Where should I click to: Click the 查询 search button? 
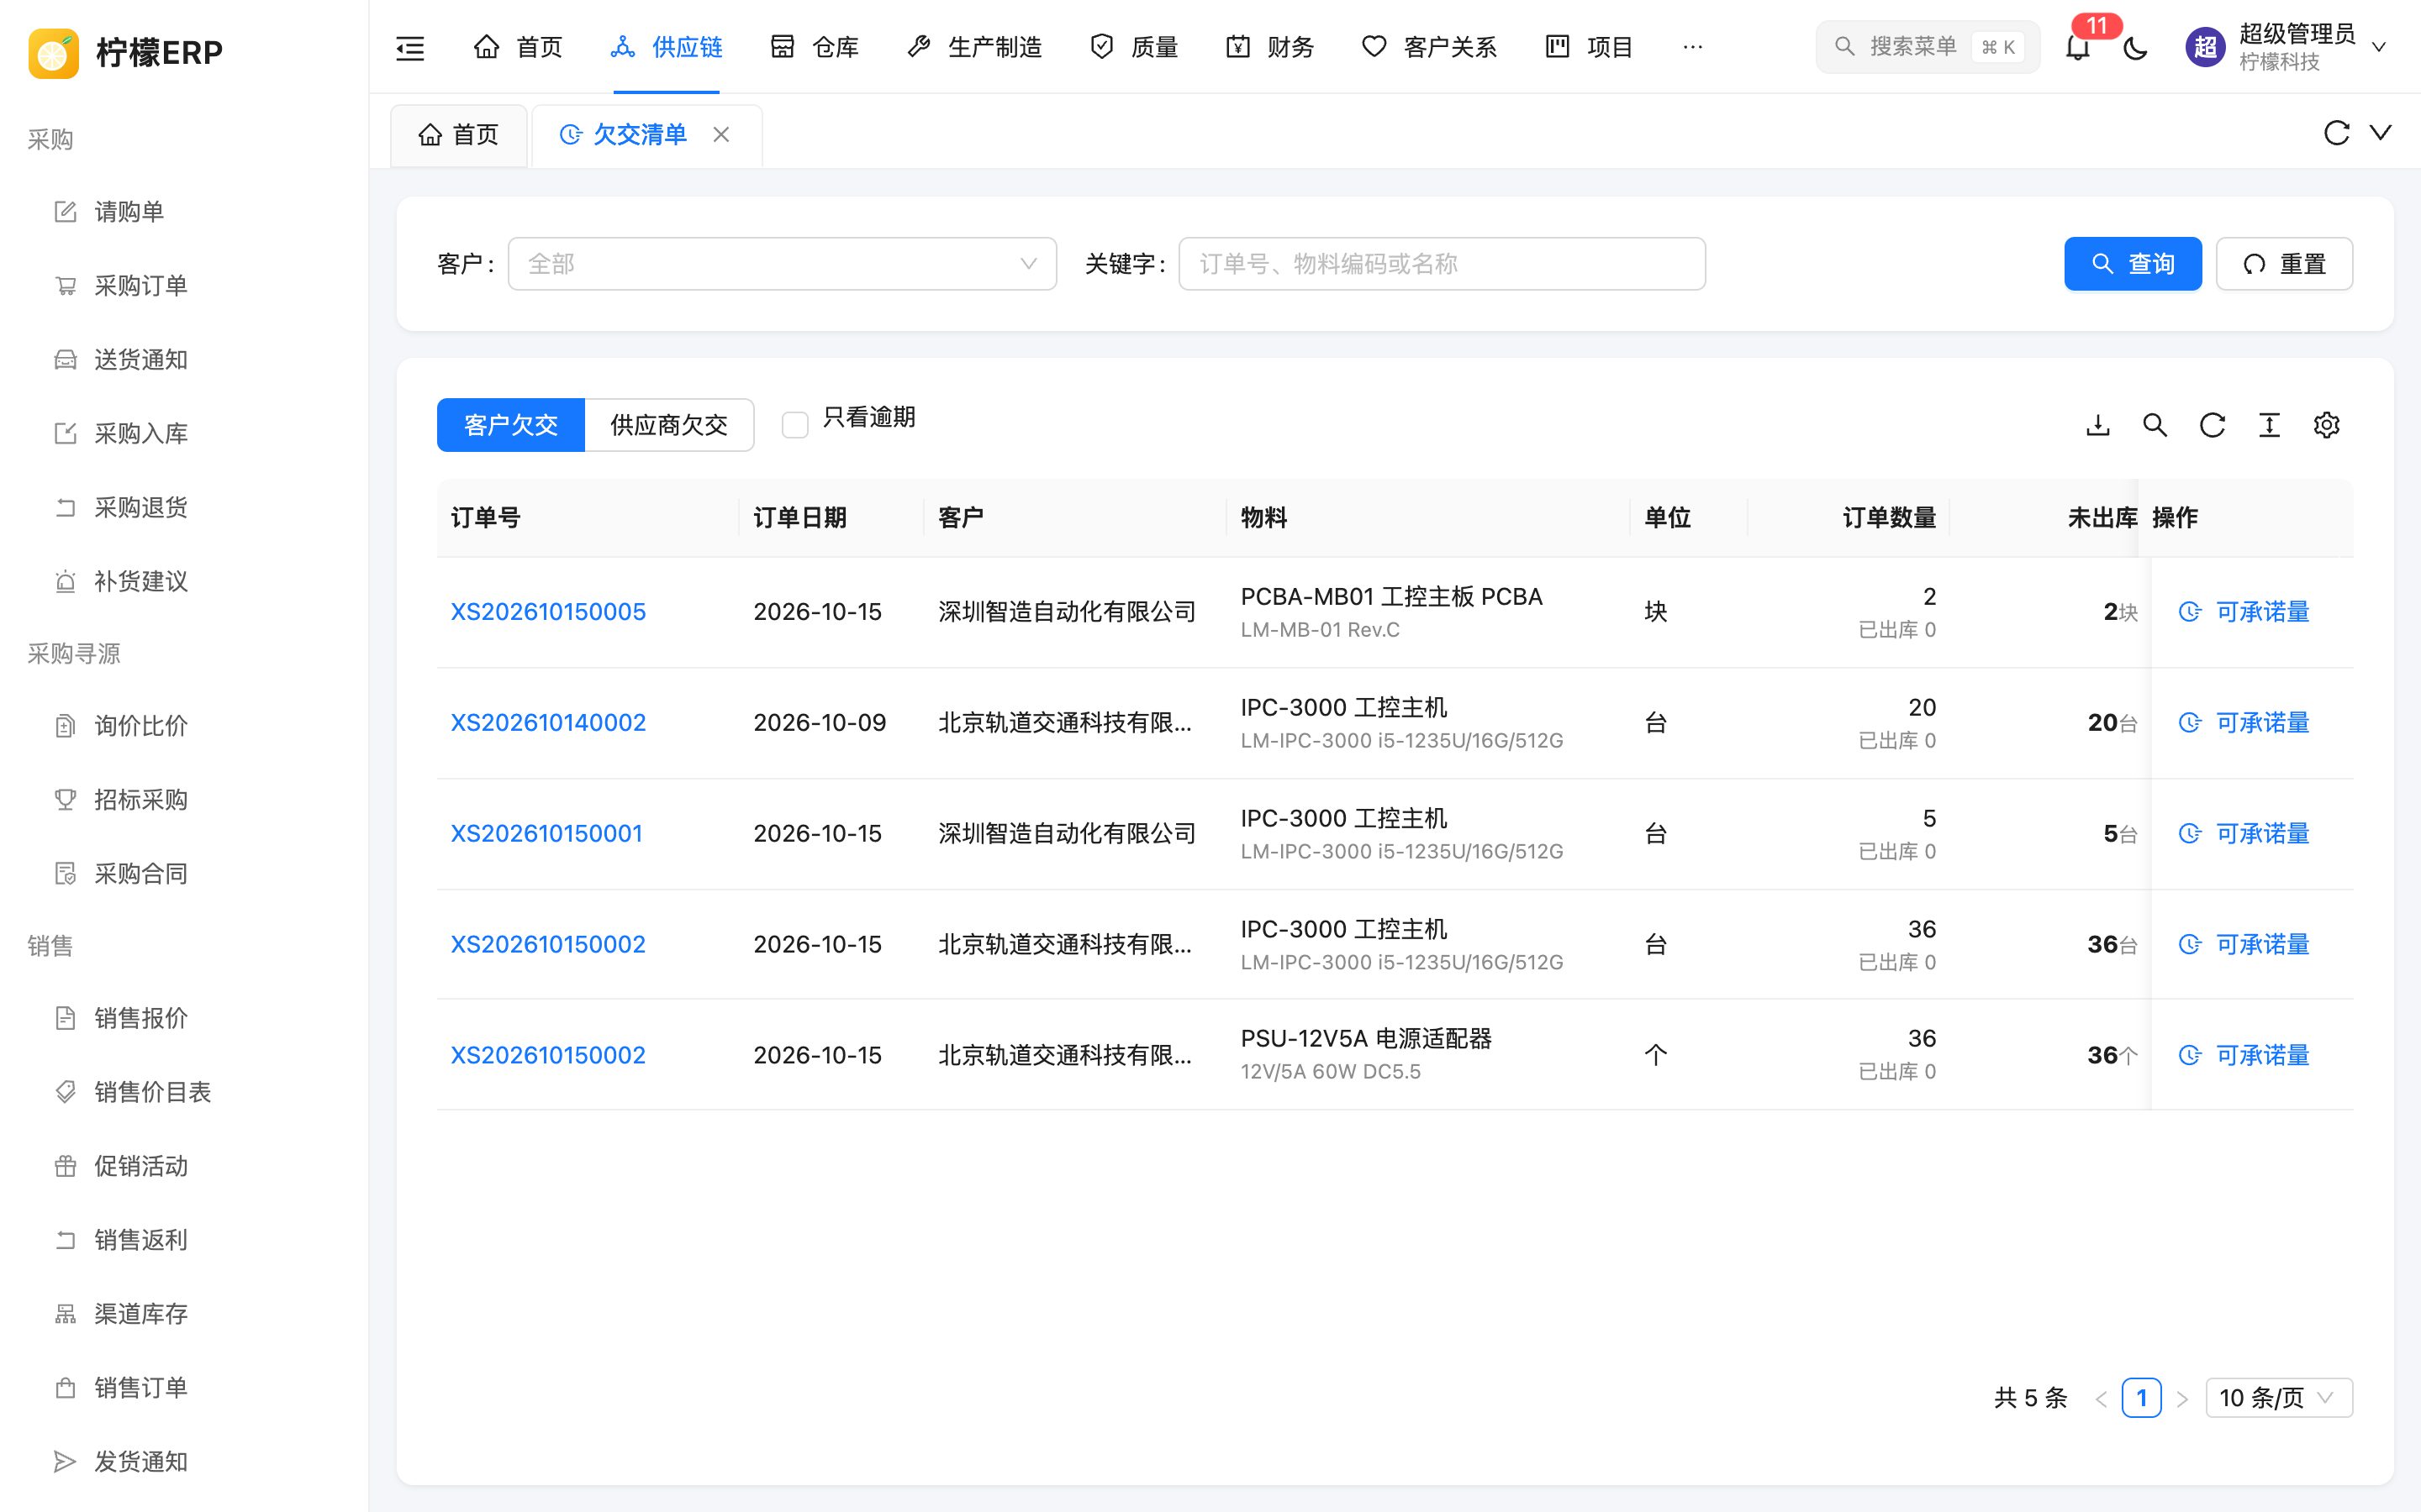2133,264
